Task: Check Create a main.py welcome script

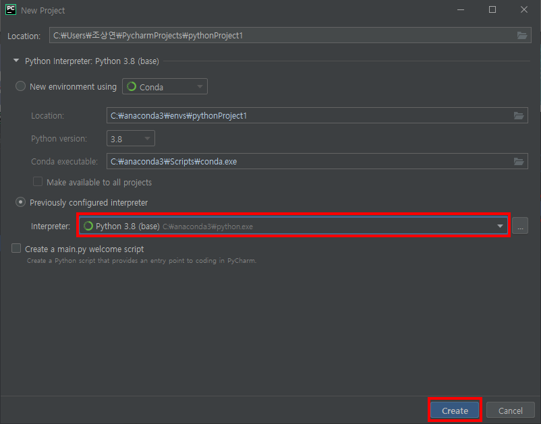Action: [16, 248]
